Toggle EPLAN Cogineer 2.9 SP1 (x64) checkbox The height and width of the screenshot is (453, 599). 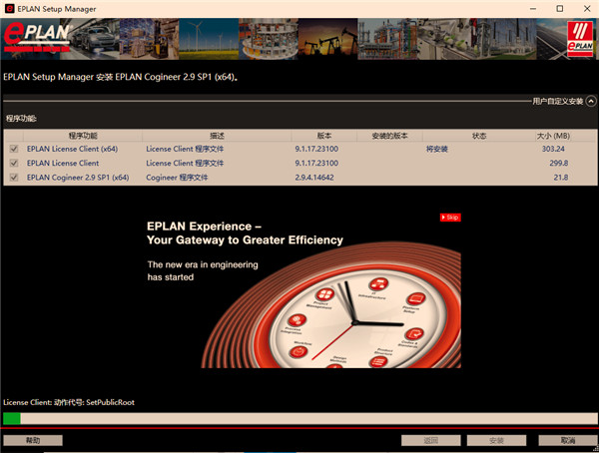click(14, 178)
